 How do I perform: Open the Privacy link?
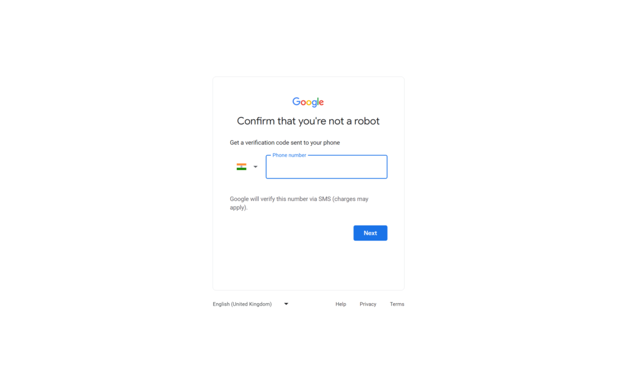tap(367, 304)
